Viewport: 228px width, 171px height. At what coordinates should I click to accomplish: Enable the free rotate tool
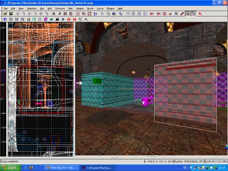(121, 14)
